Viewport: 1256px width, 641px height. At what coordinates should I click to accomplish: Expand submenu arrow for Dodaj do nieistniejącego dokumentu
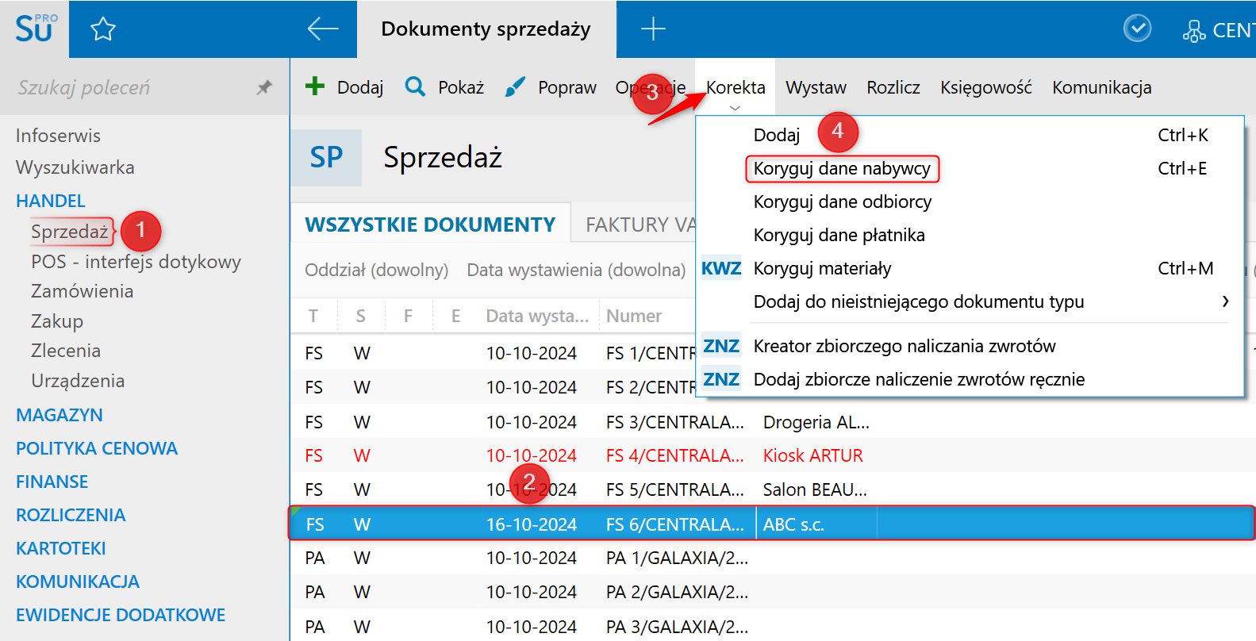[1226, 301]
